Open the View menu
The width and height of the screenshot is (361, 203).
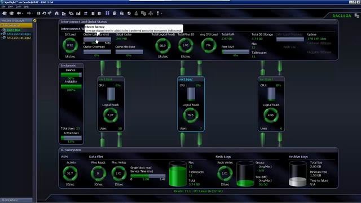point(11,7)
